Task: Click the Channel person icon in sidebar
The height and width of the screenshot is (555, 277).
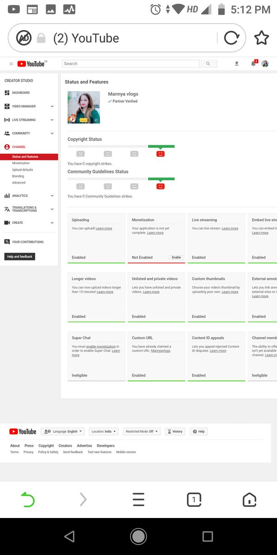Action: coord(7,147)
